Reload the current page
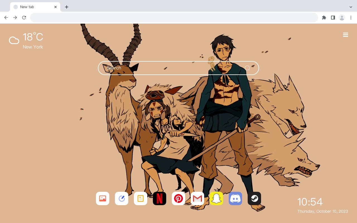Screen dimensions: 357x223 24,18
